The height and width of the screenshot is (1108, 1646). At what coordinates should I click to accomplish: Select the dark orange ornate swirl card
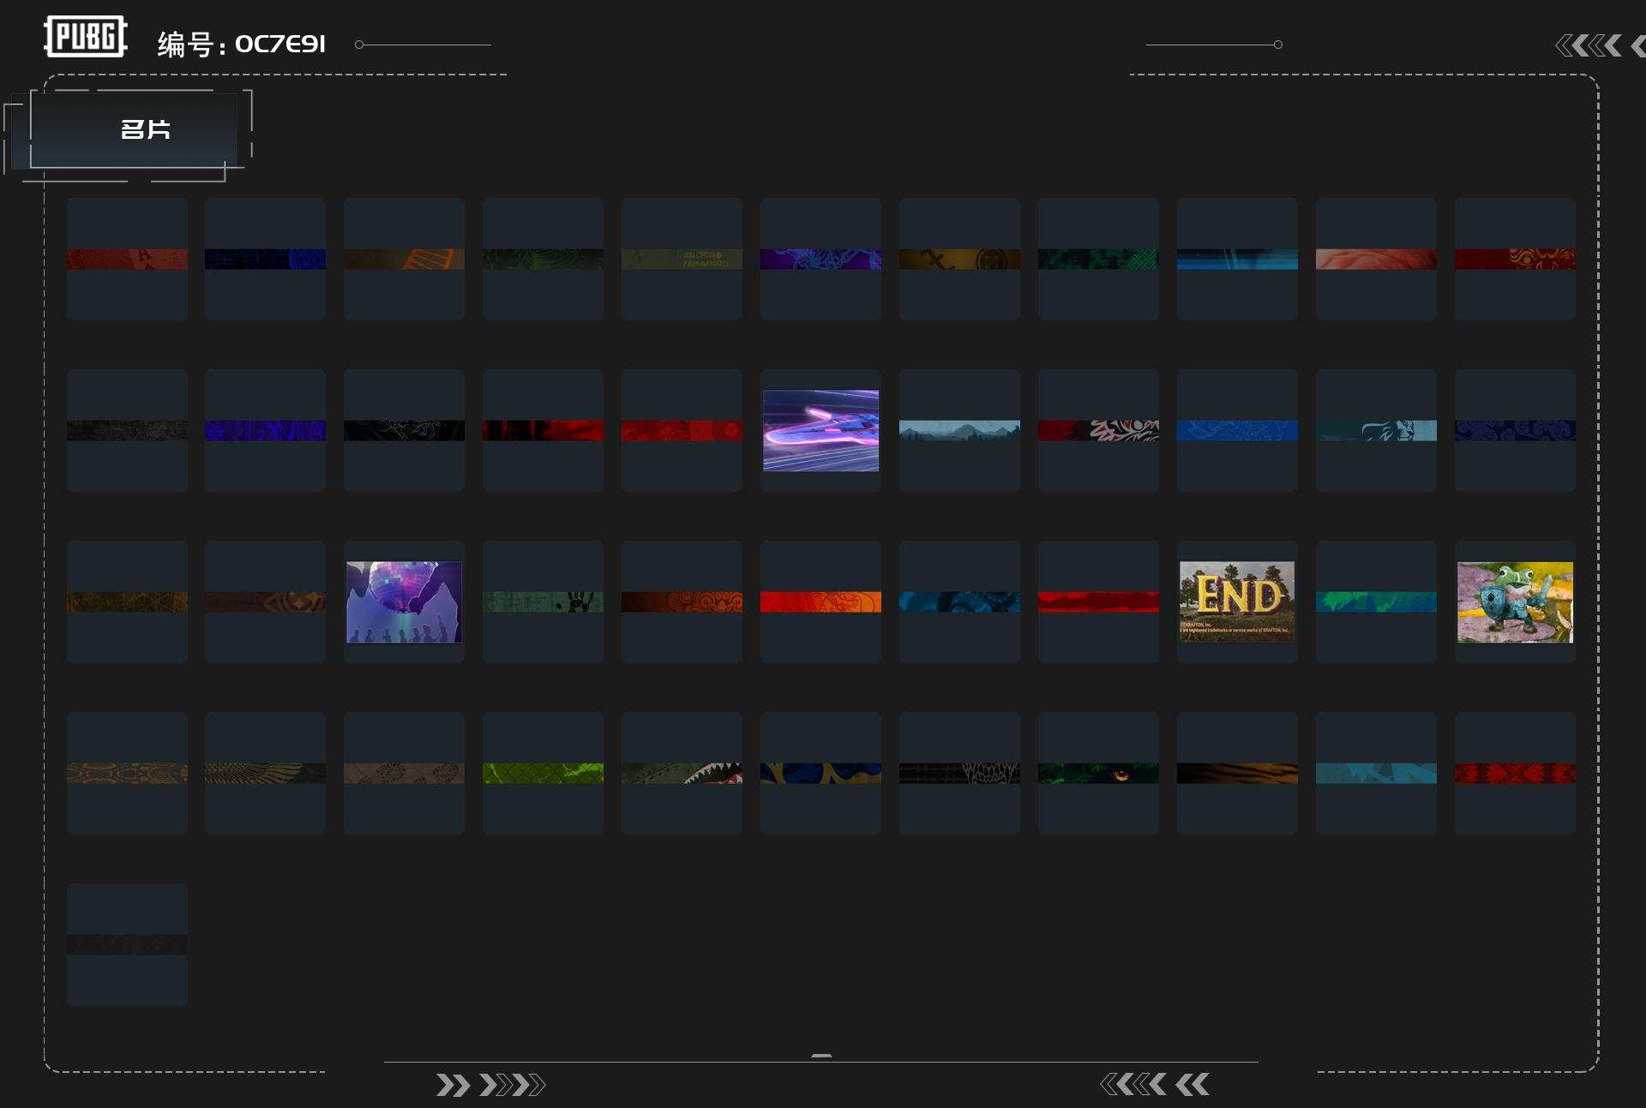coord(682,602)
